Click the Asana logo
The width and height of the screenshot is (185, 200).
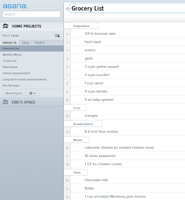click(15, 6)
